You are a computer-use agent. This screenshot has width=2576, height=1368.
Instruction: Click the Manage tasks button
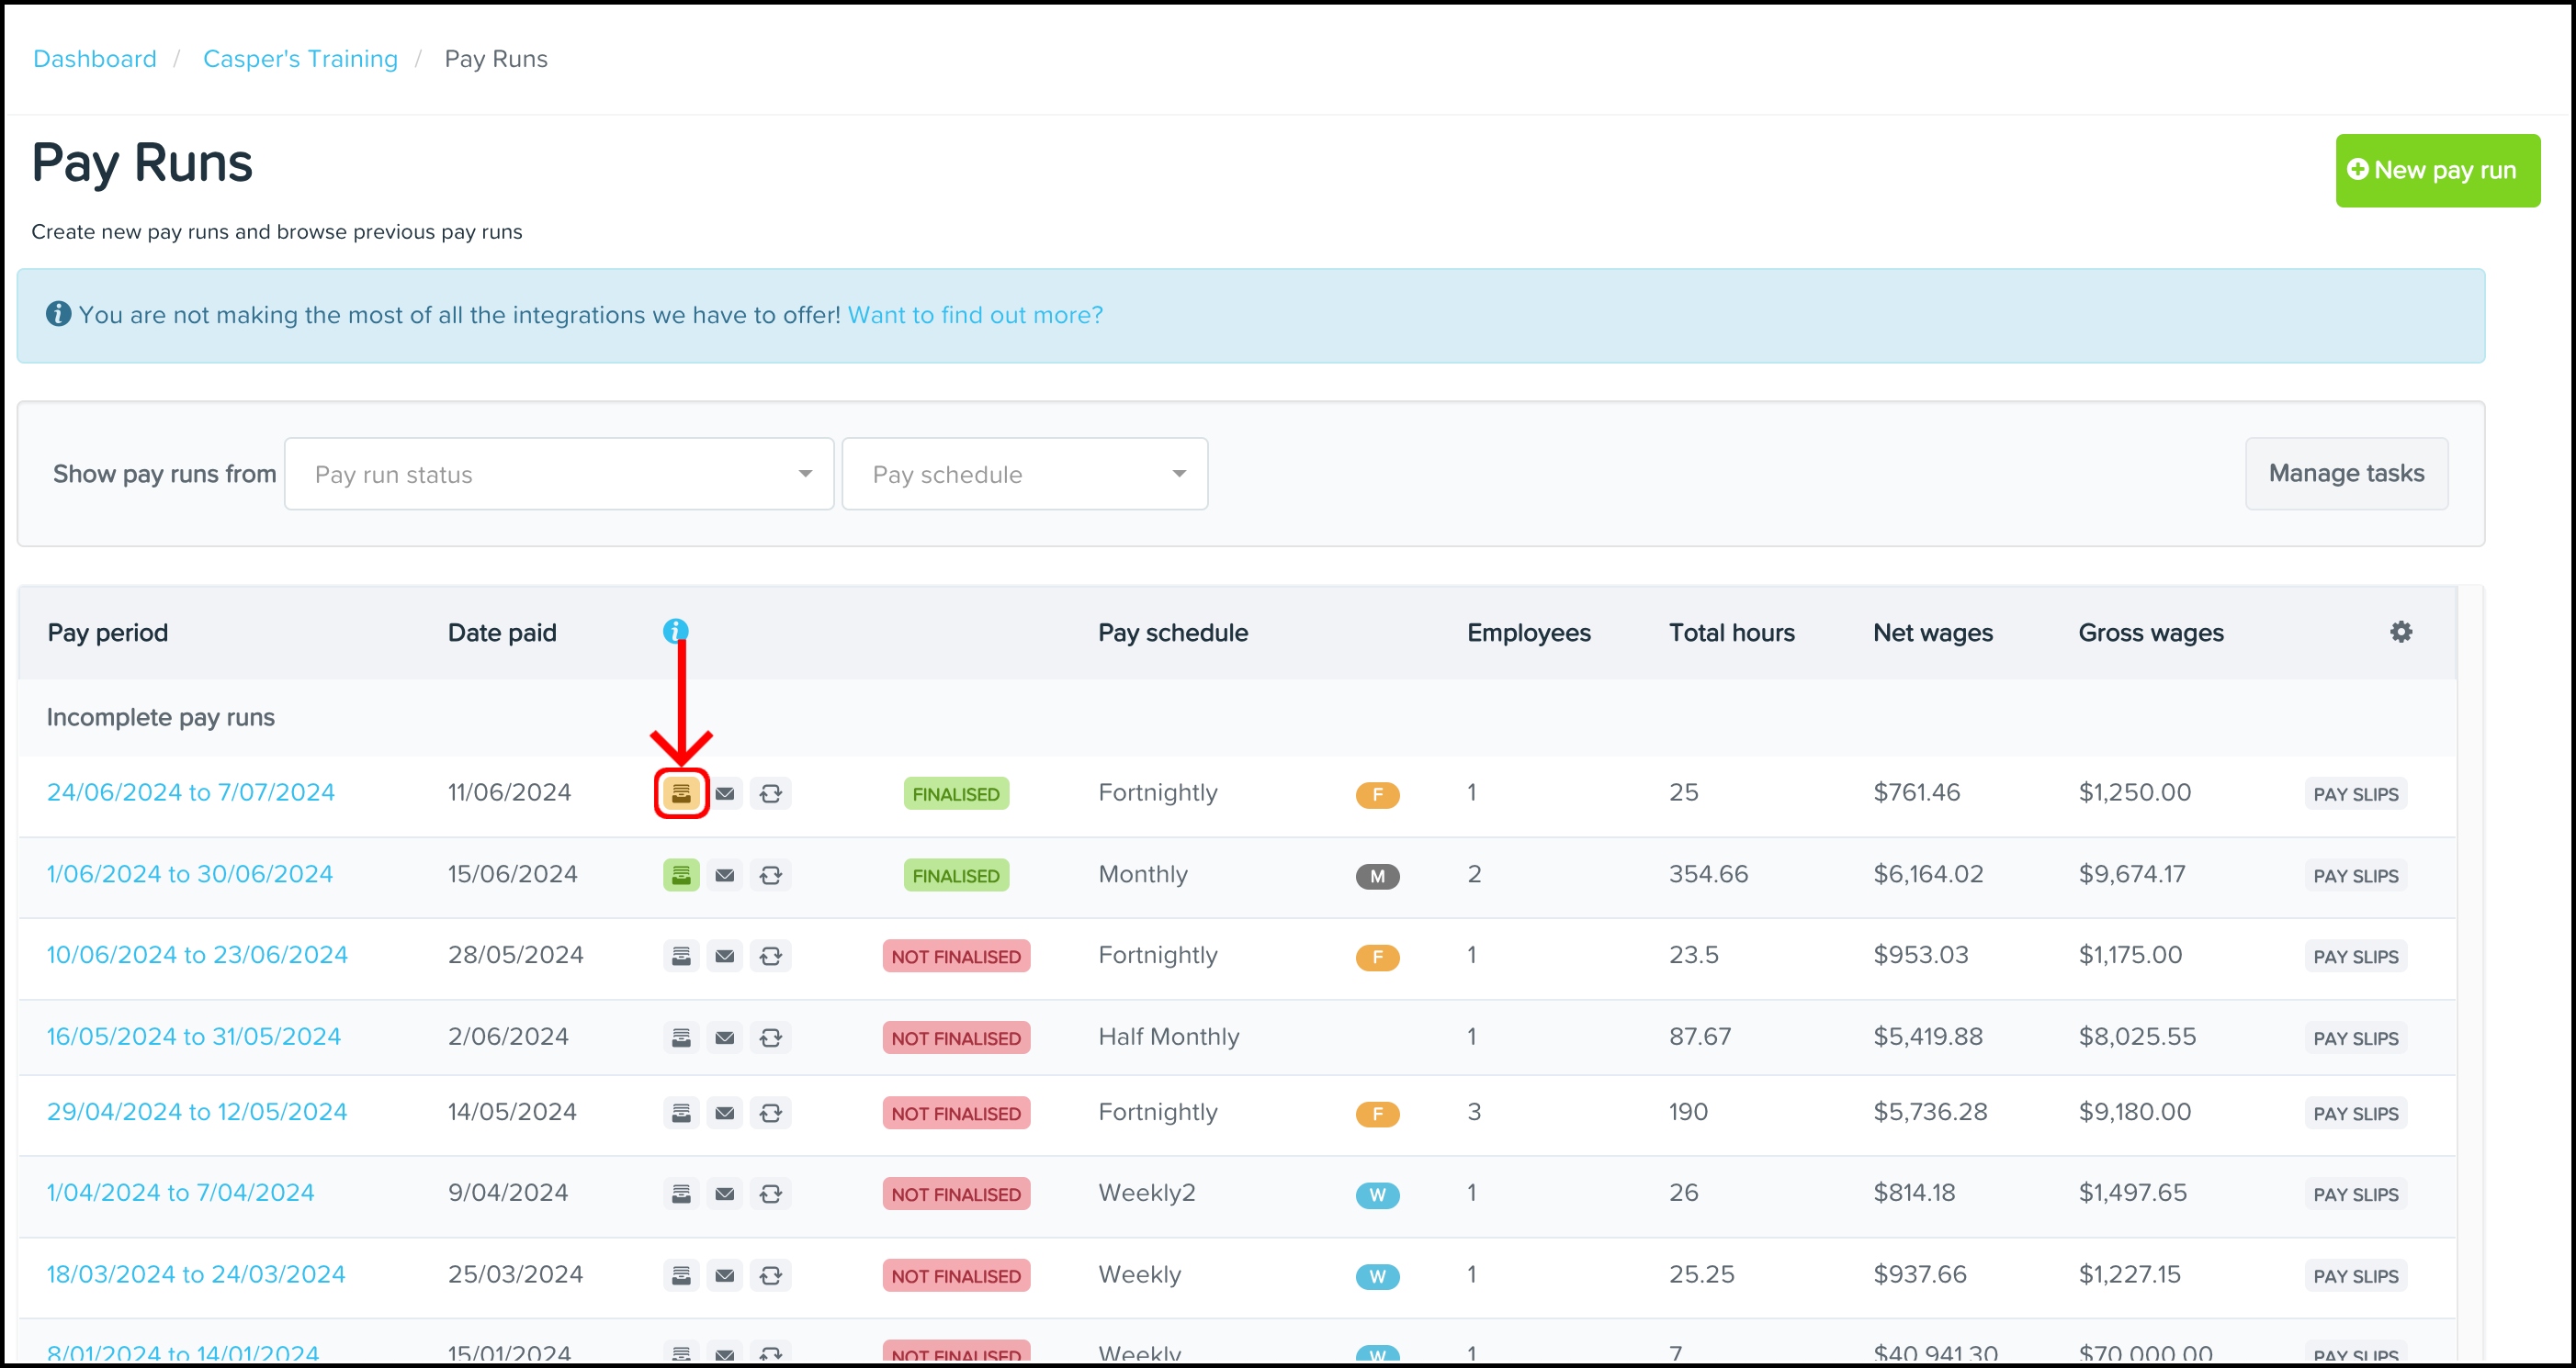click(x=2346, y=474)
